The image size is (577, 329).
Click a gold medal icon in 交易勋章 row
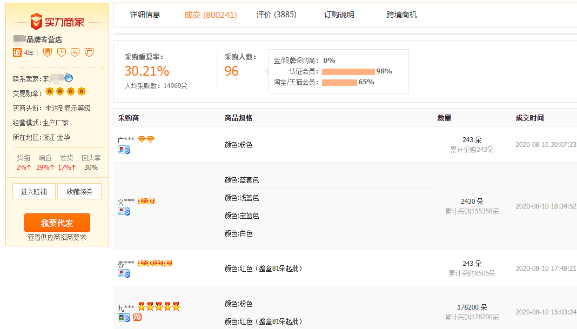(49, 91)
